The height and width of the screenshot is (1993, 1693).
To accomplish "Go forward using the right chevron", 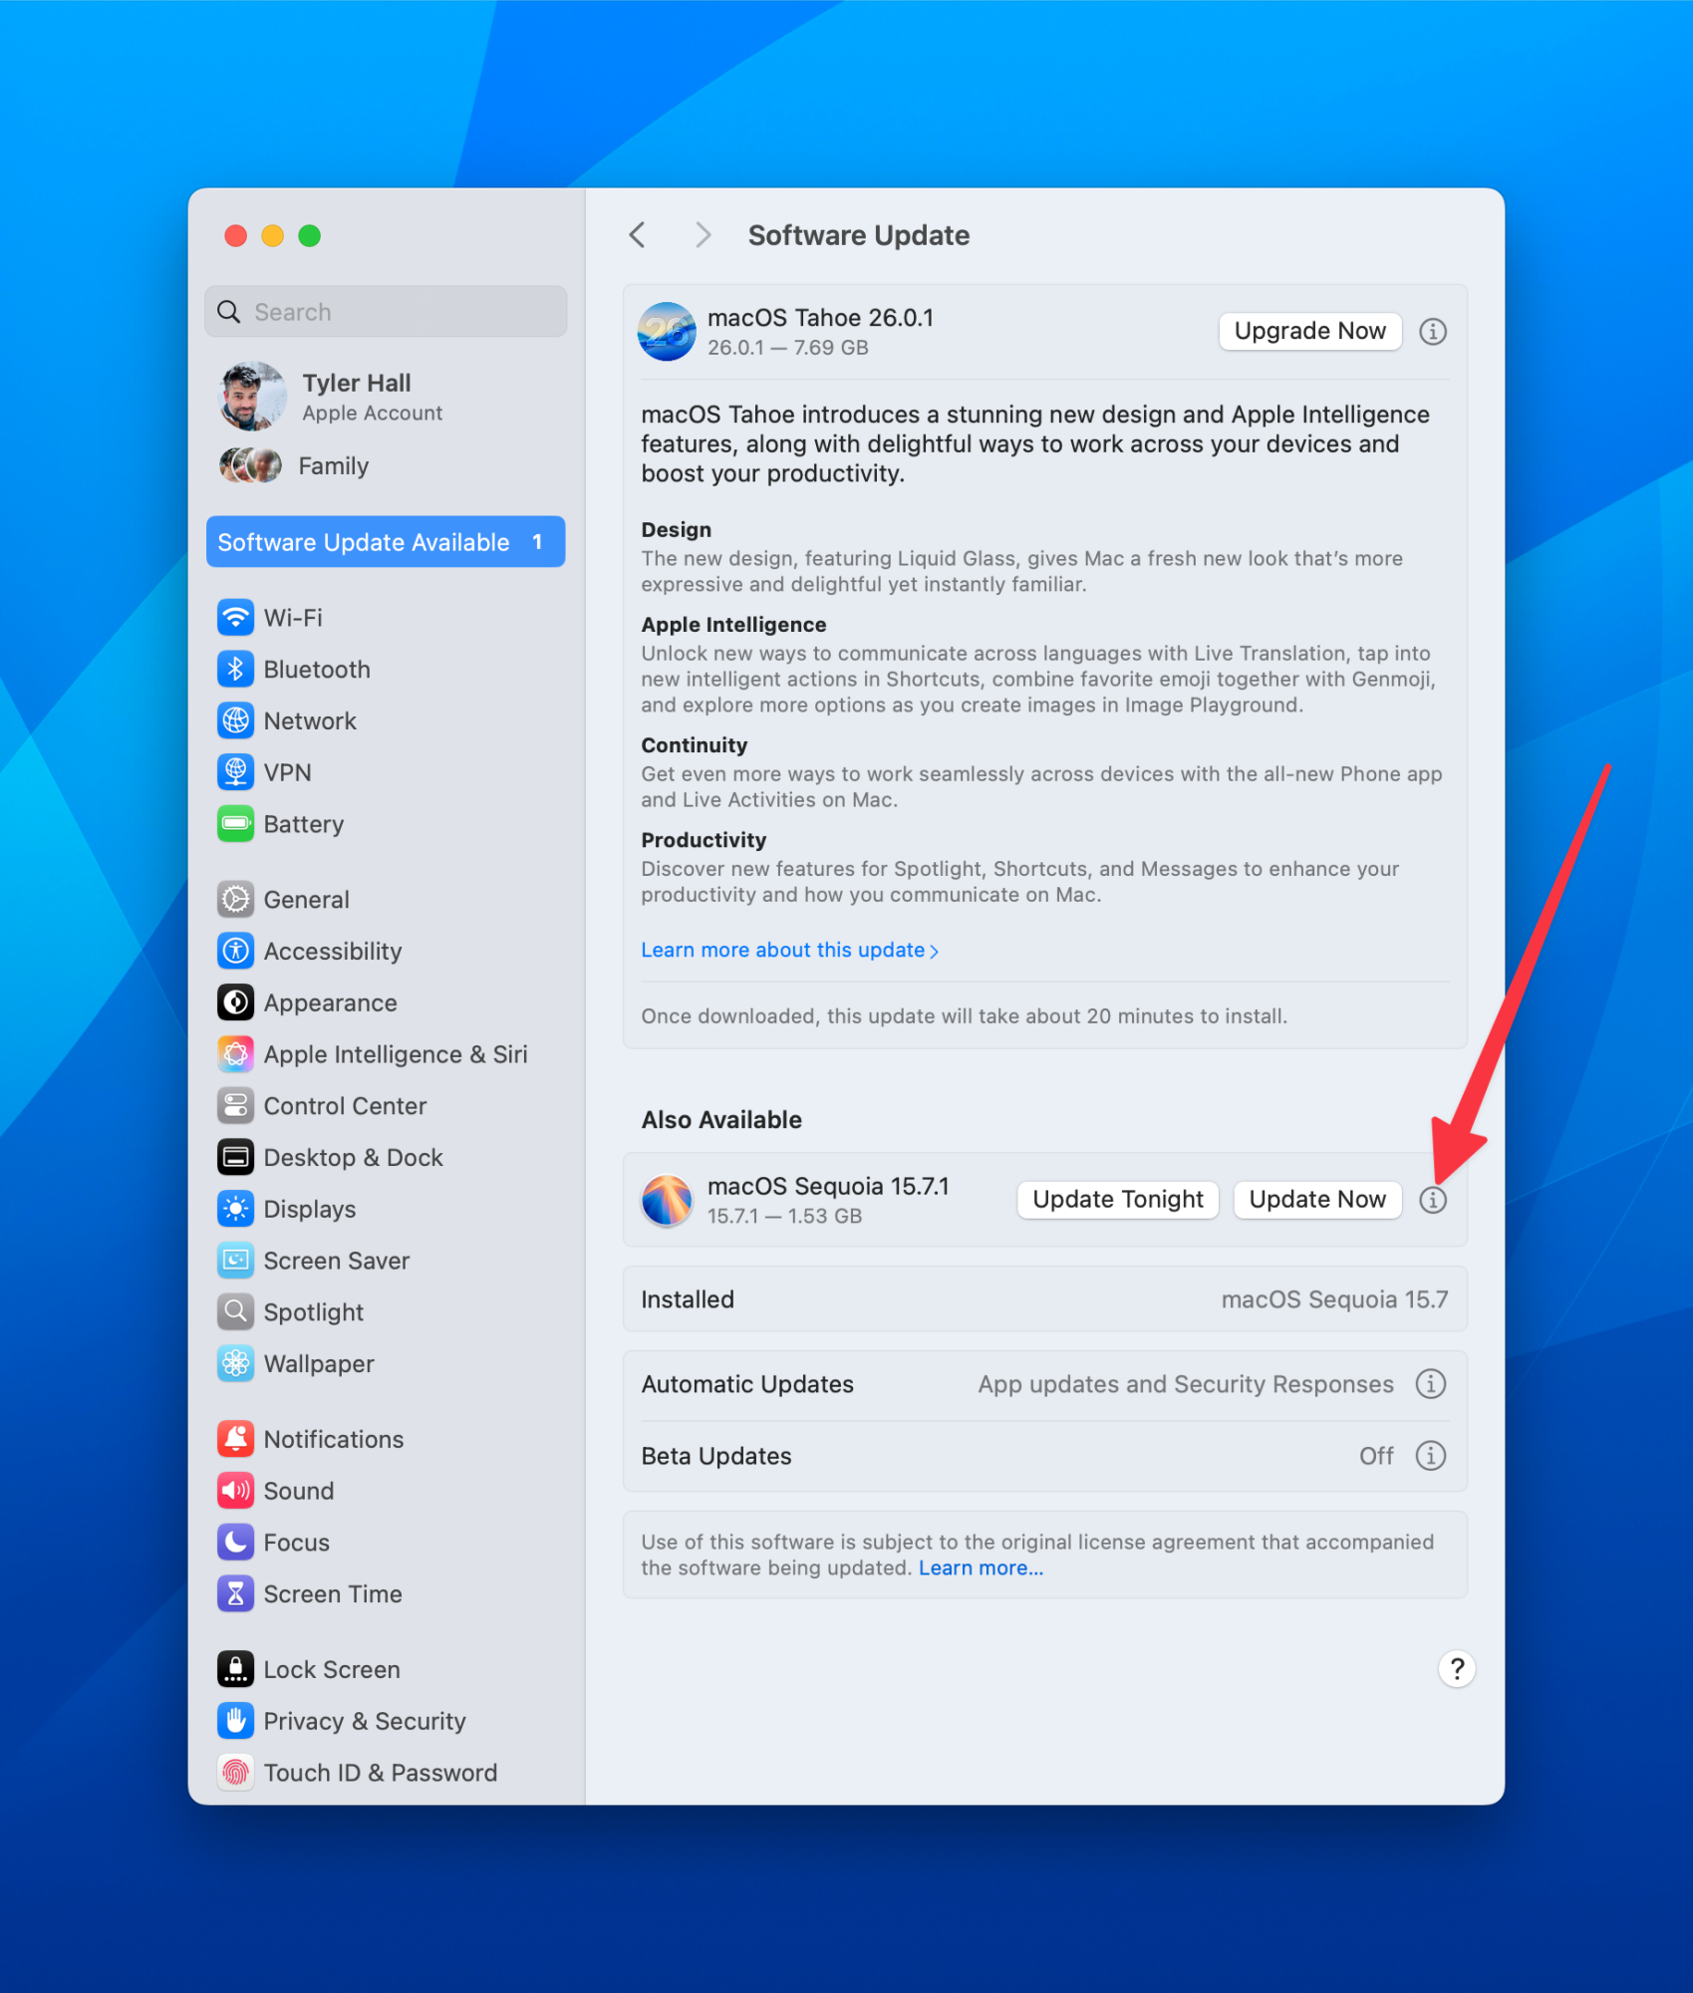I will 703,235.
